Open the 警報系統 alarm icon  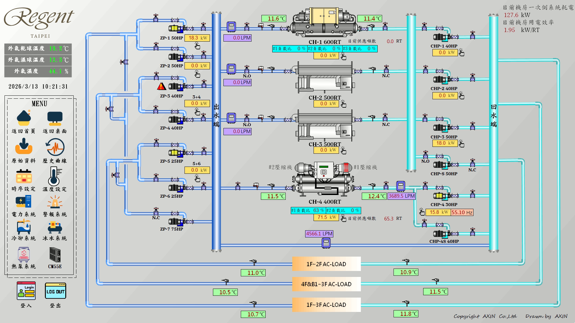point(55,202)
